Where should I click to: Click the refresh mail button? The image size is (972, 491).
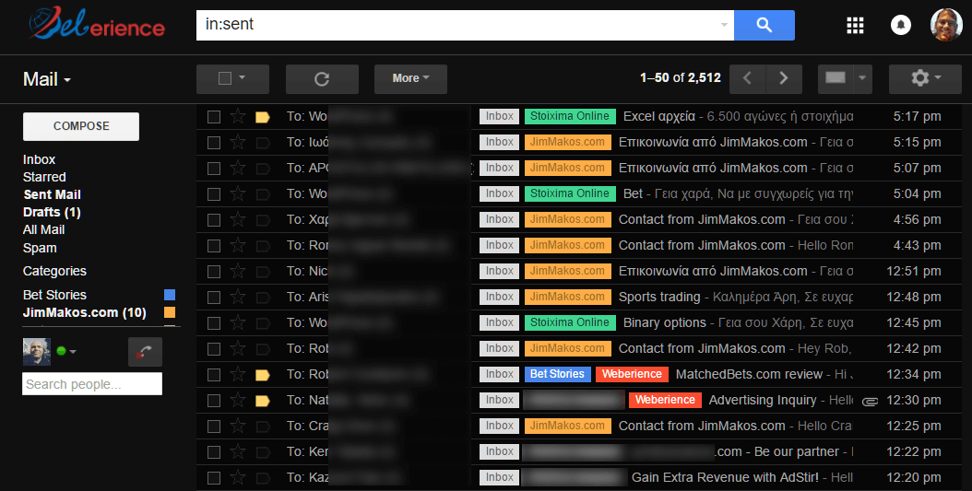tap(322, 78)
